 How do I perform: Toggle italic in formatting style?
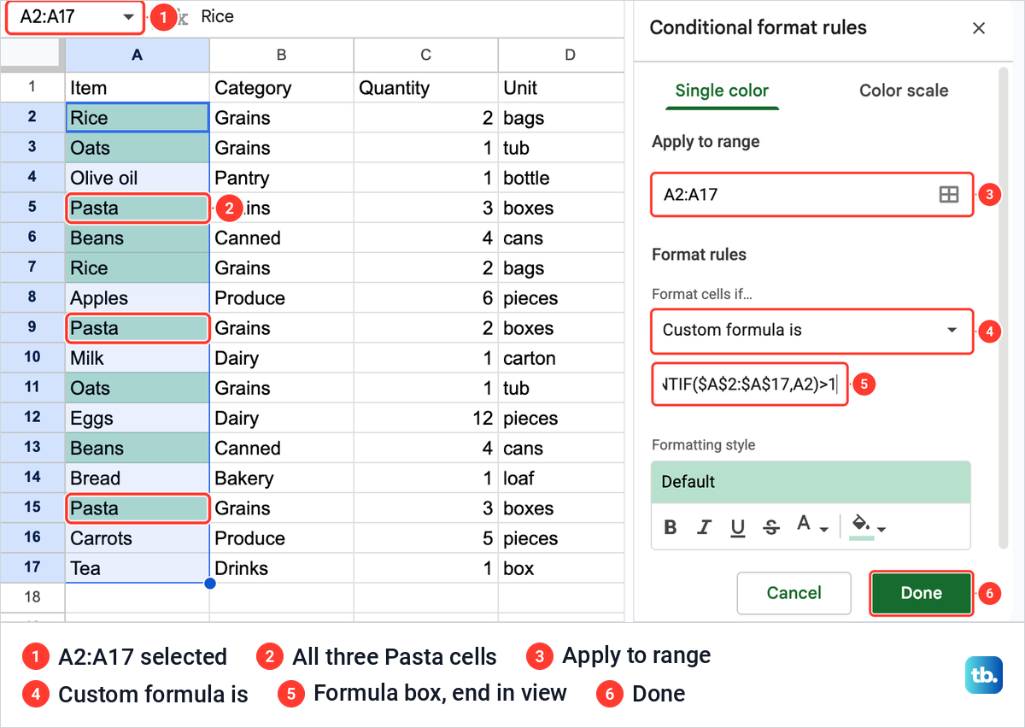coord(704,527)
